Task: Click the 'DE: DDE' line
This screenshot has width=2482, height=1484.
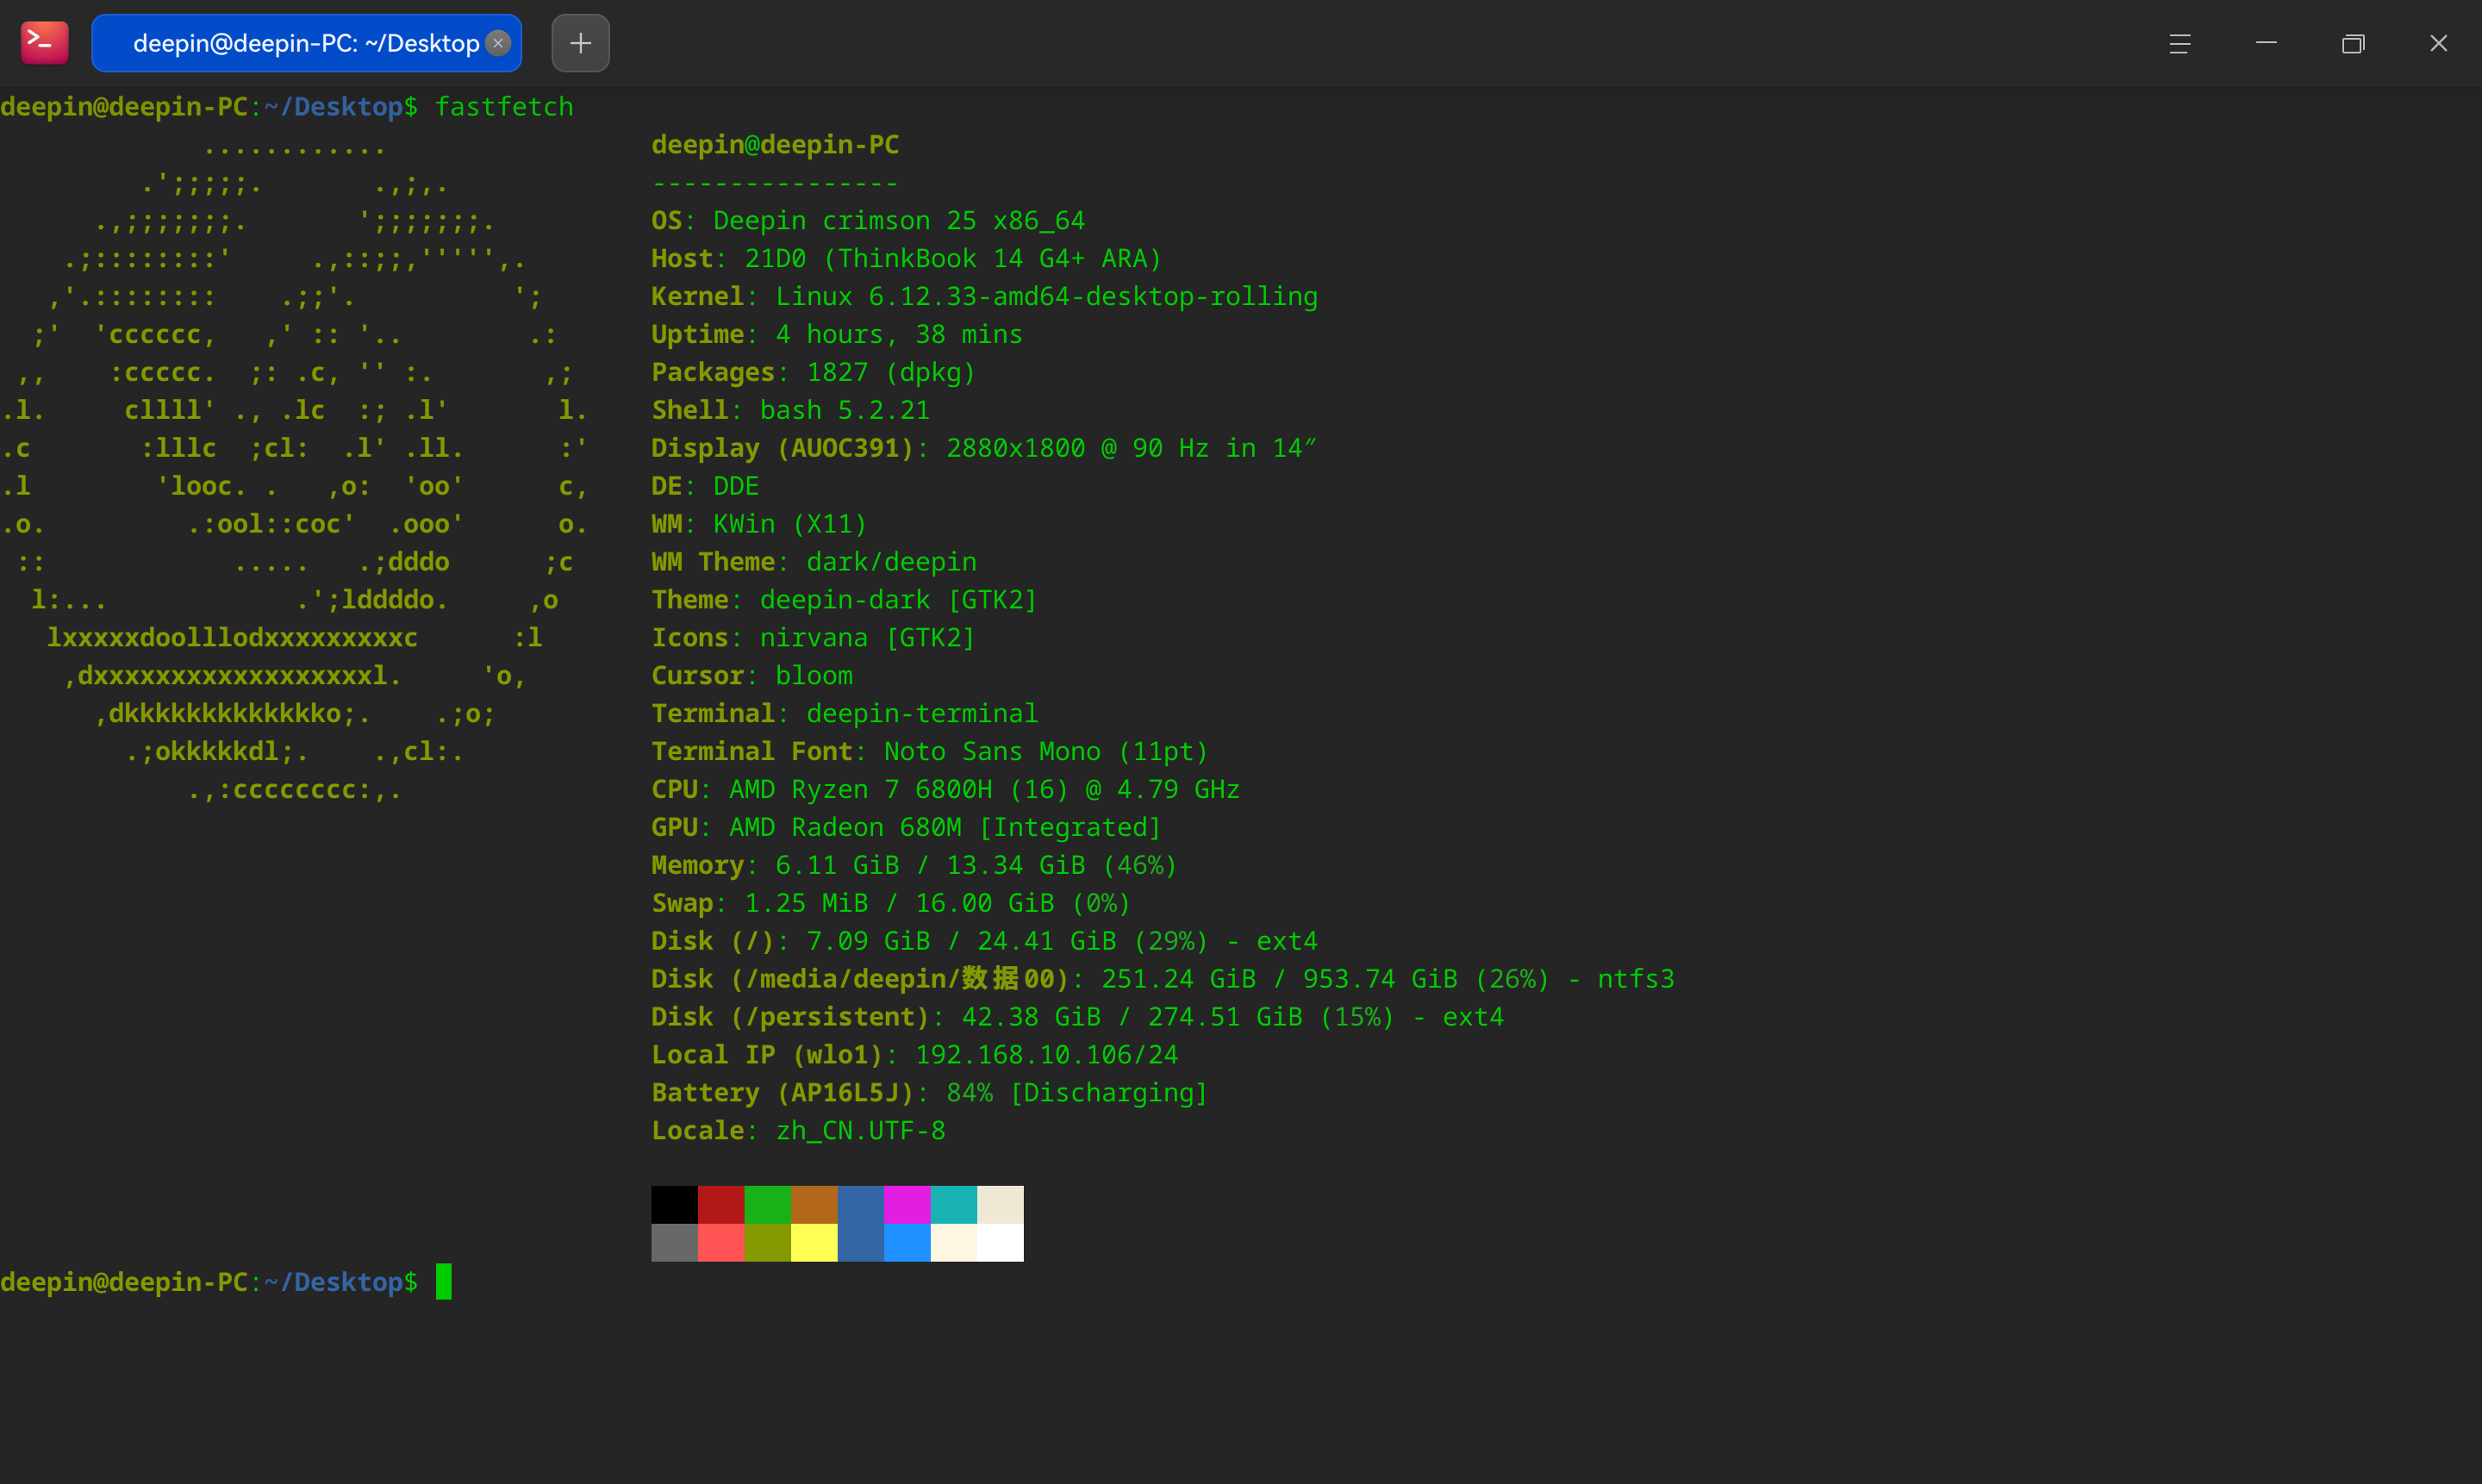Action: 705,487
